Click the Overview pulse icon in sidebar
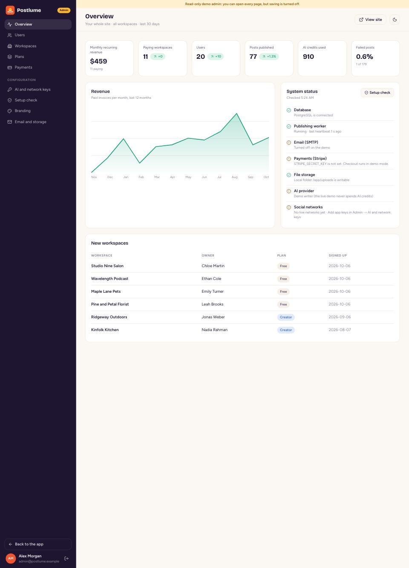The image size is (409, 568). click(x=10, y=24)
